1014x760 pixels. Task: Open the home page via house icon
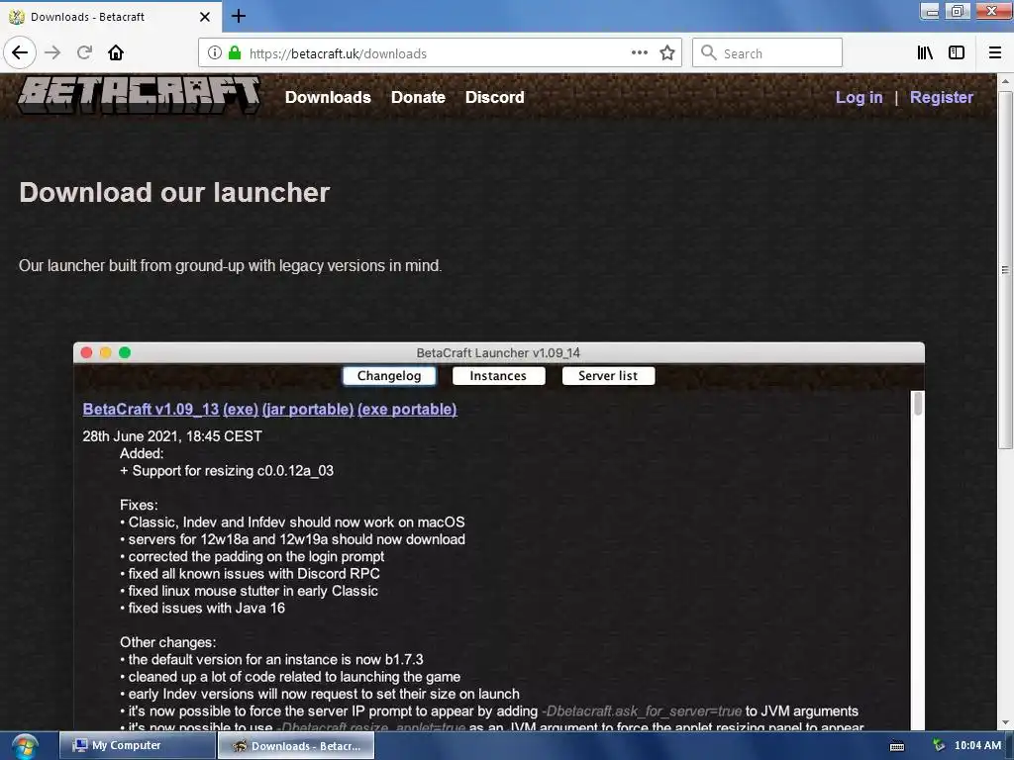[x=116, y=53]
